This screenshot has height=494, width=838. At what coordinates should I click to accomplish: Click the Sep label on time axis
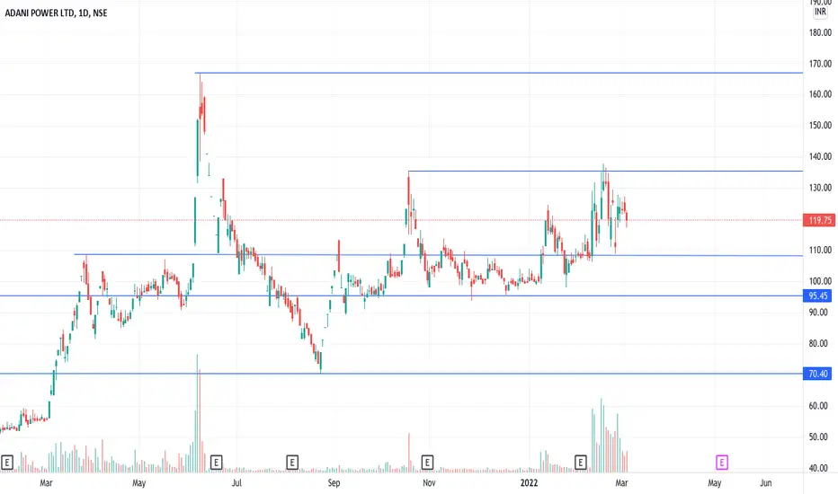point(334,483)
